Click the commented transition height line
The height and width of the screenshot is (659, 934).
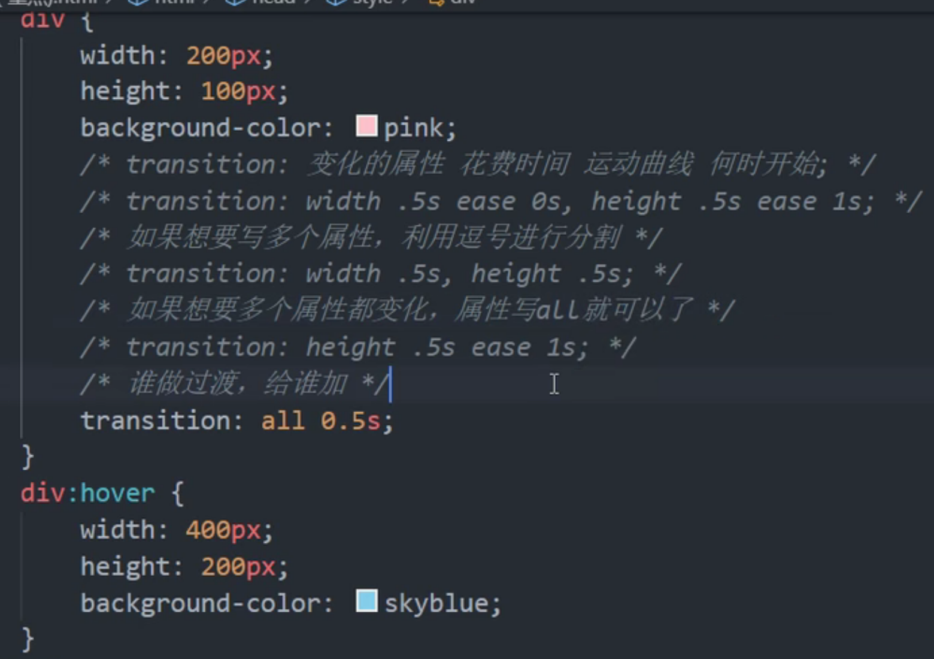(359, 346)
